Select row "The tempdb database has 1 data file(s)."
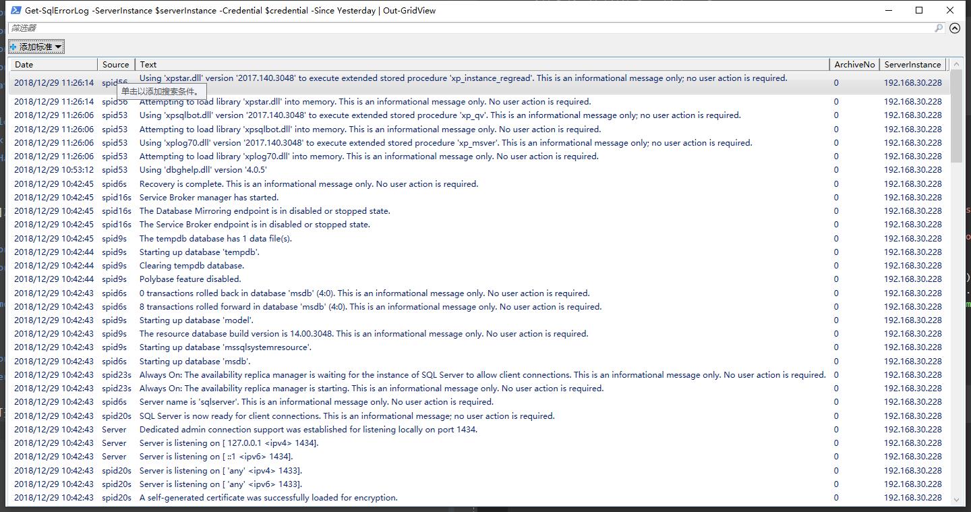The width and height of the screenshot is (971, 512). pyautogui.click(x=480, y=239)
